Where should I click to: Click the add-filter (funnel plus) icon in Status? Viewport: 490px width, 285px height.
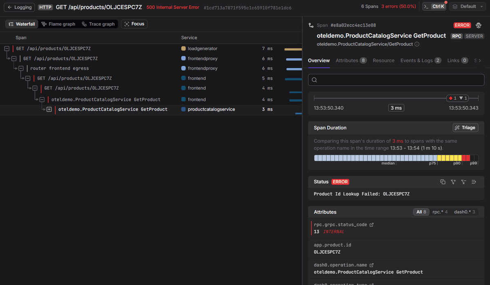[x=453, y=182]
